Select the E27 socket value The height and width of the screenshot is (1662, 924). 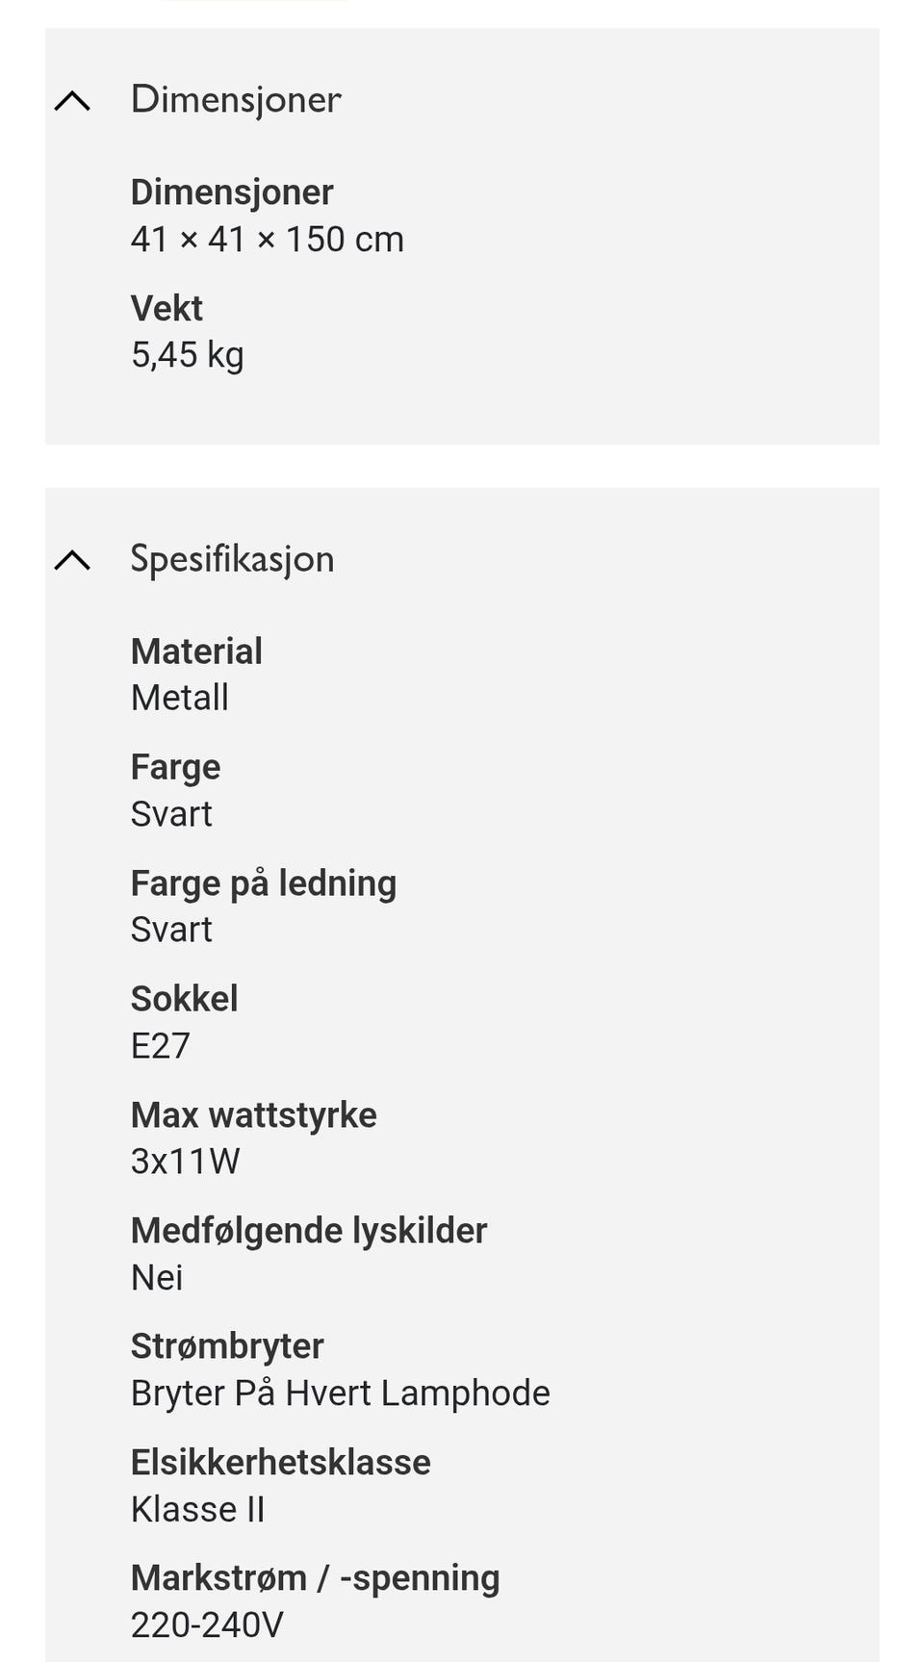(x=161, y=1046)
